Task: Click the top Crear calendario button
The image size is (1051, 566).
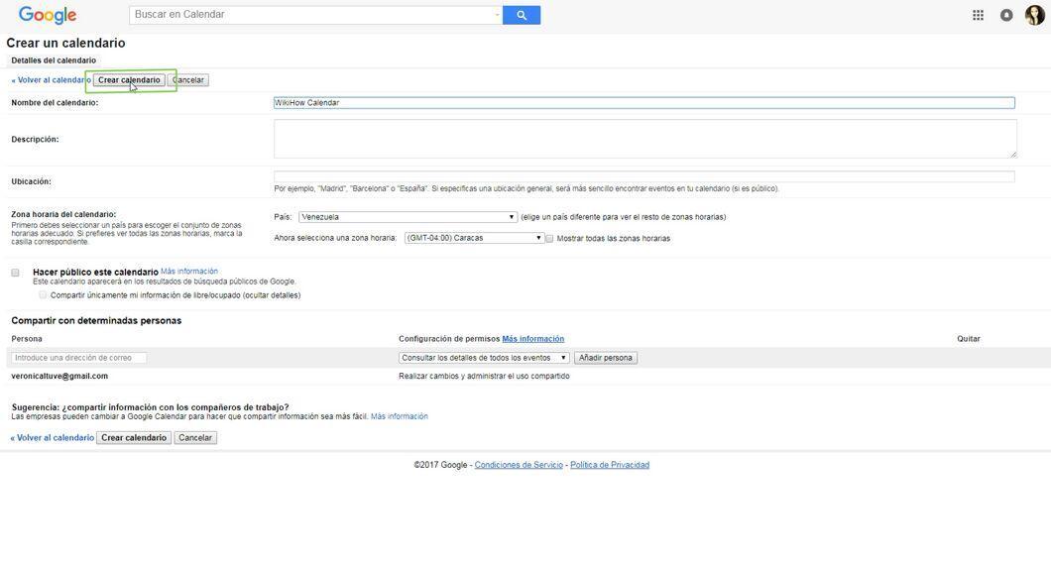Action: [129, 79]
